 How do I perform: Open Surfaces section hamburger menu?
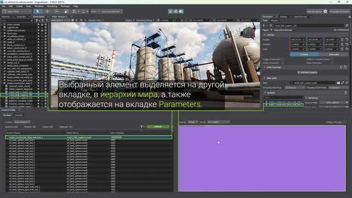tap(346, 93)
